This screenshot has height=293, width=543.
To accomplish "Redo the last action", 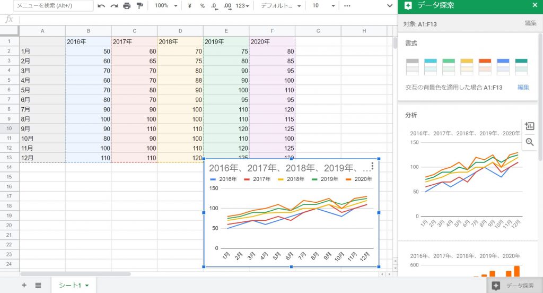I will click(x=114, y=6).
